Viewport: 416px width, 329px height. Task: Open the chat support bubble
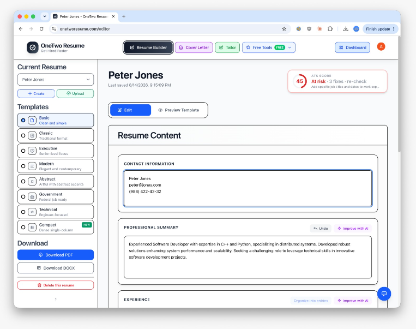coord(384,294)
